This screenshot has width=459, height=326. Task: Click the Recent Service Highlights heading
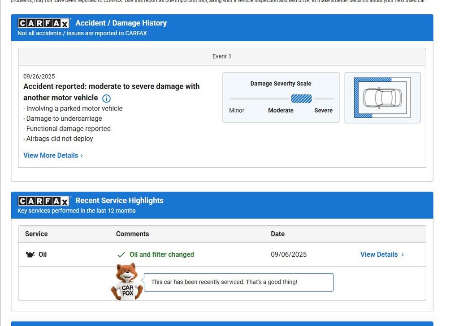click(x=119, y=201)
